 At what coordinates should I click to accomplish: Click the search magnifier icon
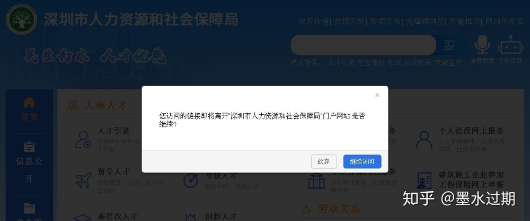point(449,45)
